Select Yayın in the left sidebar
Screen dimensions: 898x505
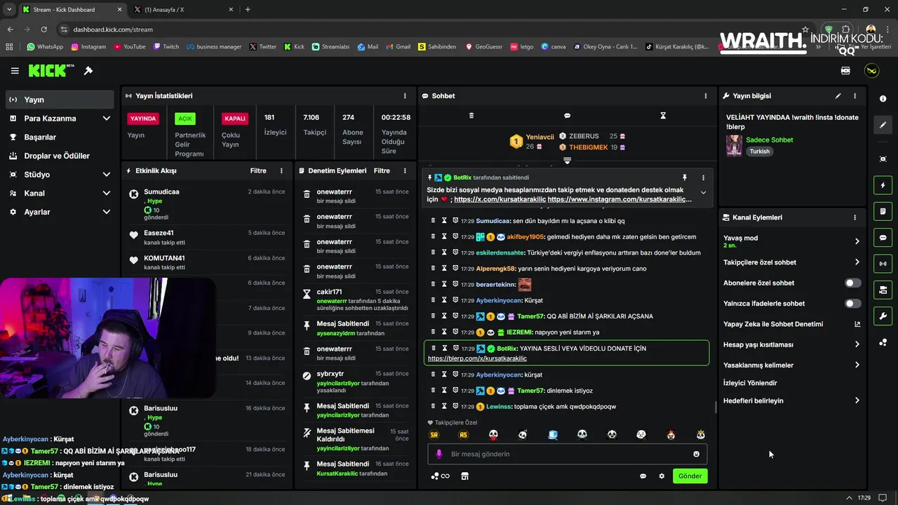click(59, 100)
